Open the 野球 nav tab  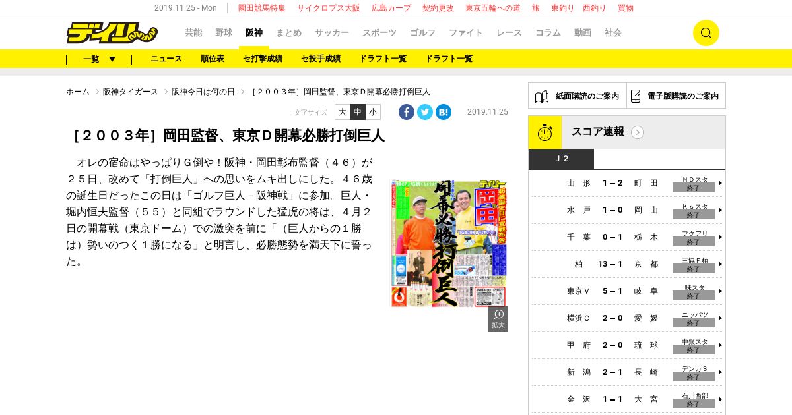224,33
